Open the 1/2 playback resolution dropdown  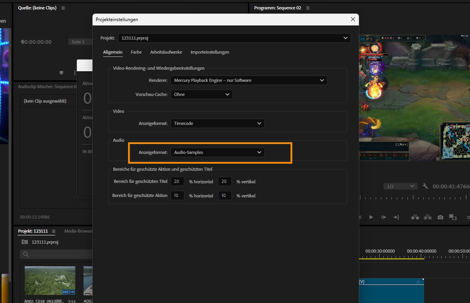click(x=400, y=186)
